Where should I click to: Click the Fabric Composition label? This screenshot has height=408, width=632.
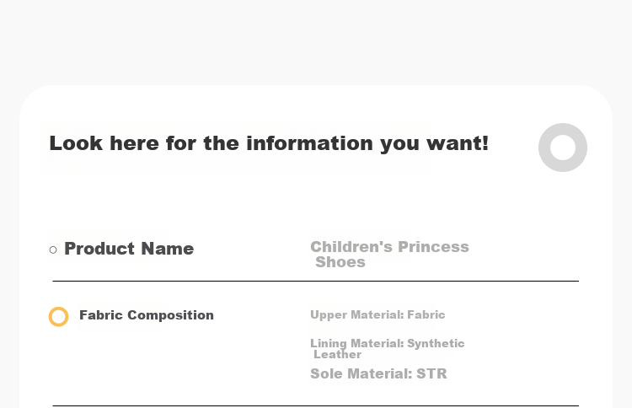pyautogui.click(x=147, y=315)
